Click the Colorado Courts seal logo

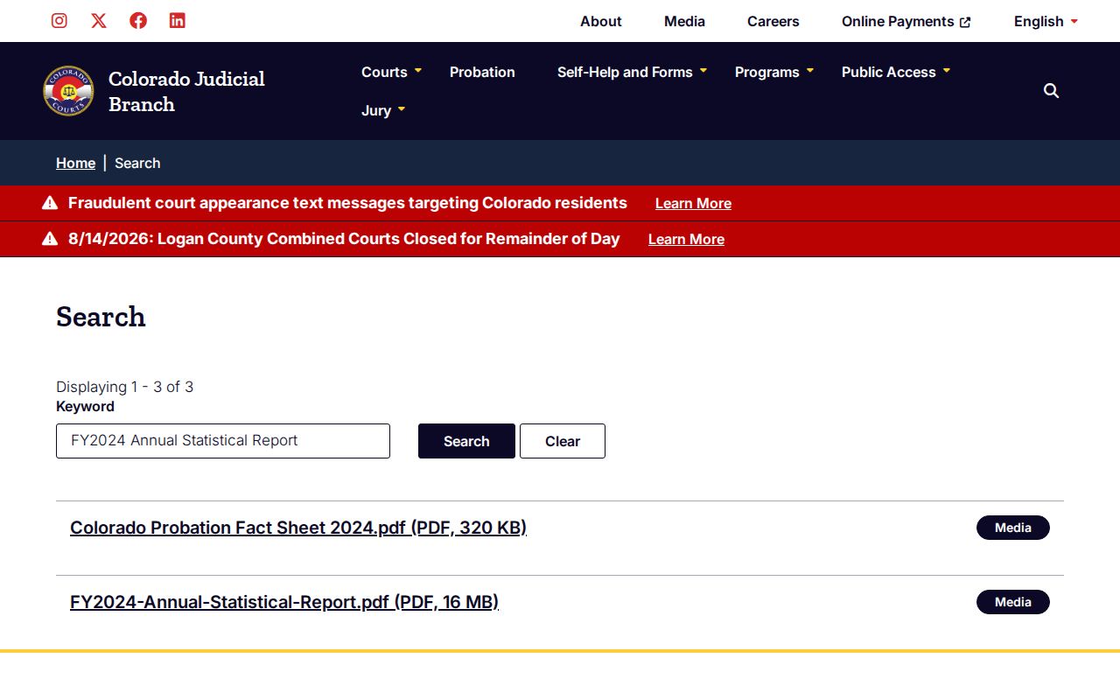68,91
